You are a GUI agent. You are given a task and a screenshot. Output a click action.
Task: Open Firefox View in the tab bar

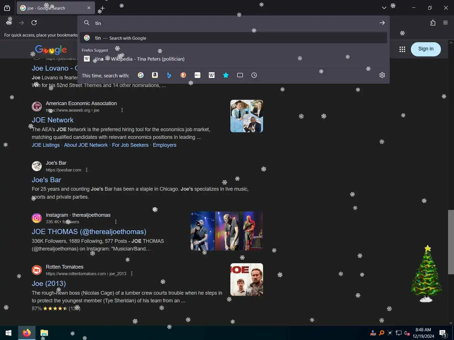click(7, 8)
